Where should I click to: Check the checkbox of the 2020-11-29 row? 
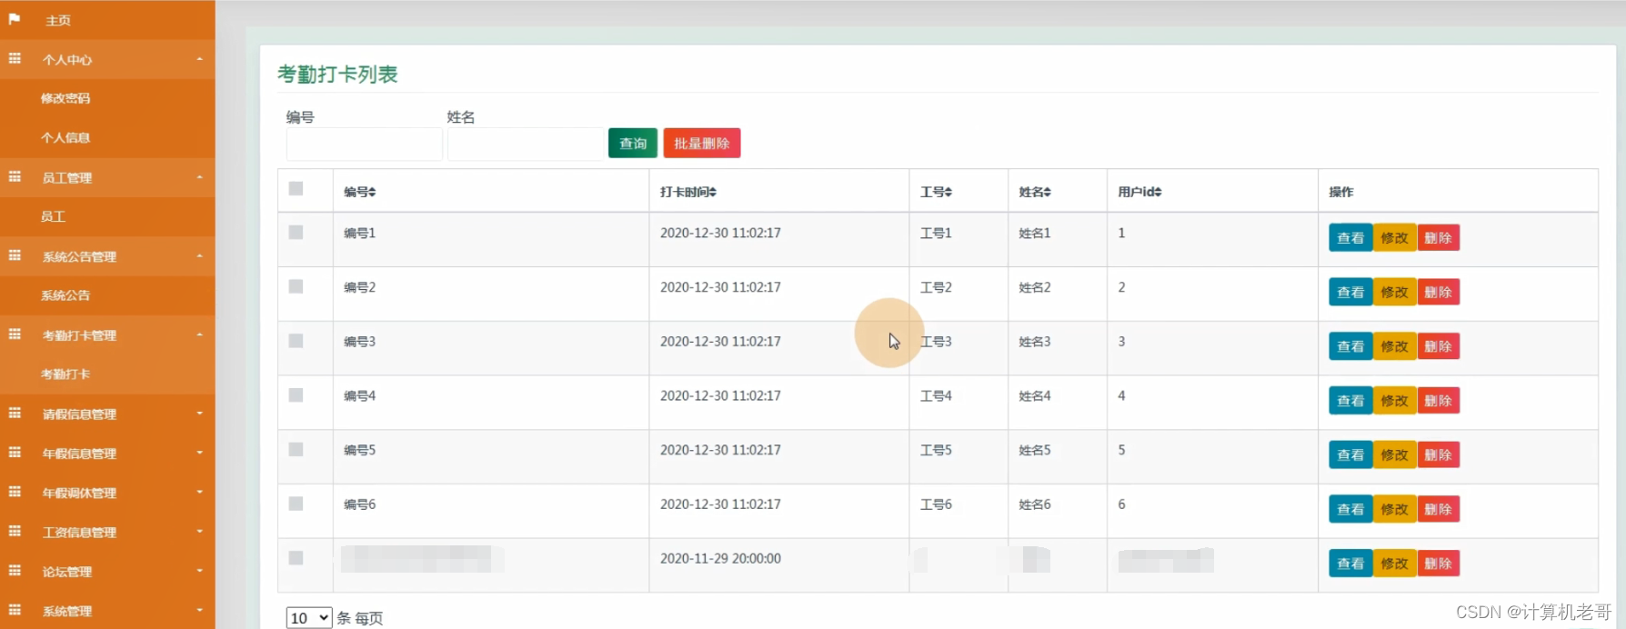296,557
